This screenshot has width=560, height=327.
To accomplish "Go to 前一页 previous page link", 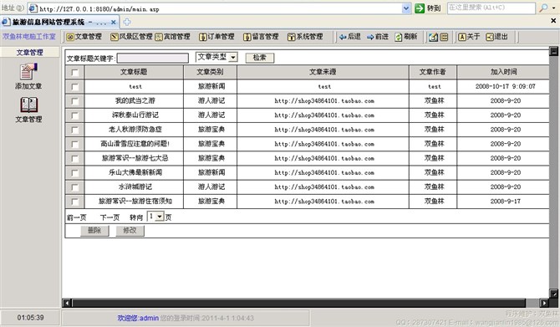I will tap(76, 217).
